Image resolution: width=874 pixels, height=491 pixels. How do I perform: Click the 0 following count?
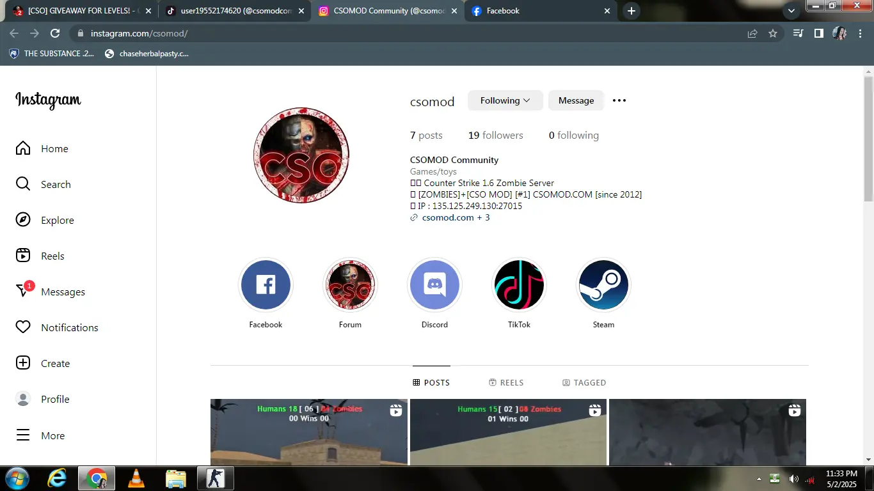point(574,136)
